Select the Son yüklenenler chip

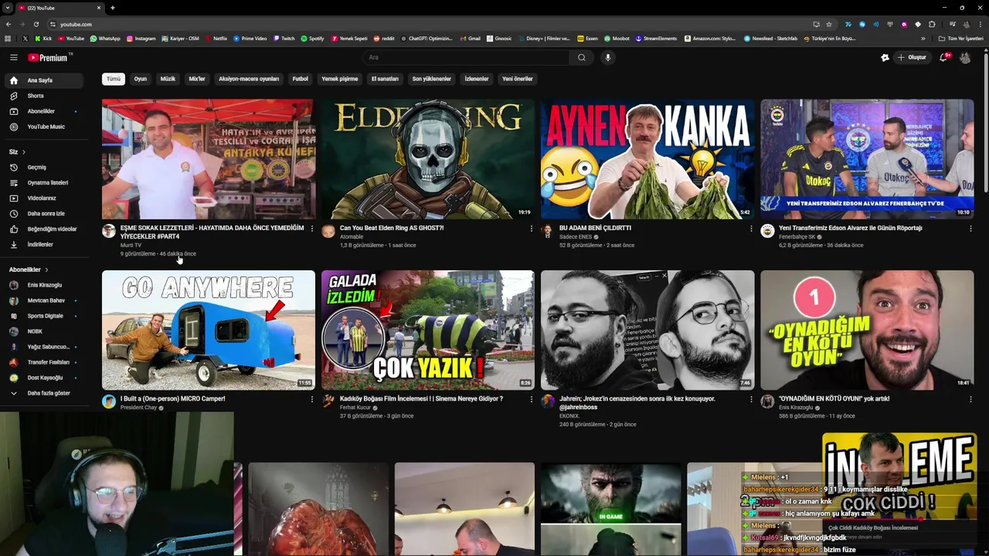click(432, 79)
